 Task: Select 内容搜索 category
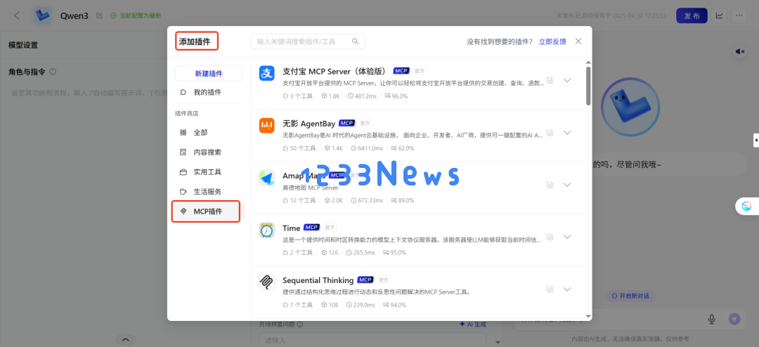[209, 152]
